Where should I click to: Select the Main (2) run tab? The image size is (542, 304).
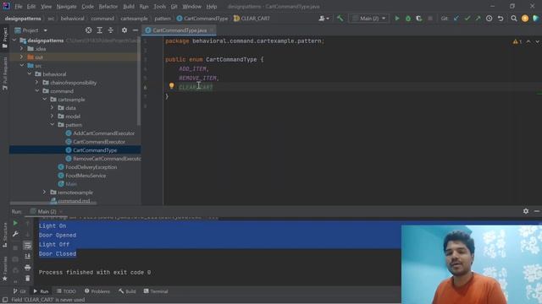(47, 212)
